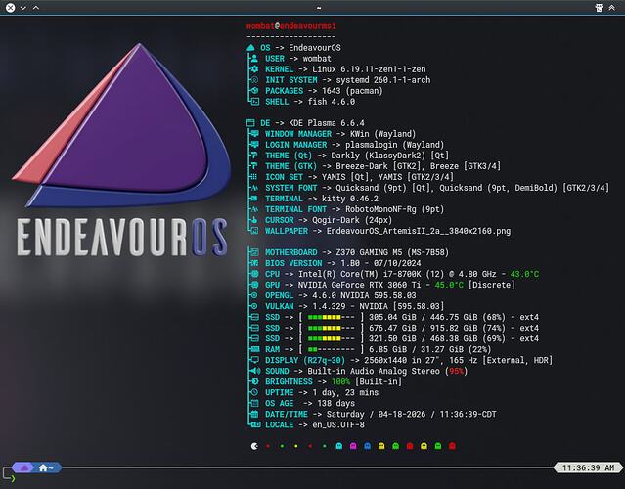Viewport: 625px width, 489px height.
Task: Click the '1 day, 23 mins' uptime text
Action: click(x=345, y=392)
